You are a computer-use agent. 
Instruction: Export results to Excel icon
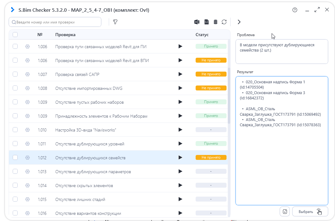point(197,22)
